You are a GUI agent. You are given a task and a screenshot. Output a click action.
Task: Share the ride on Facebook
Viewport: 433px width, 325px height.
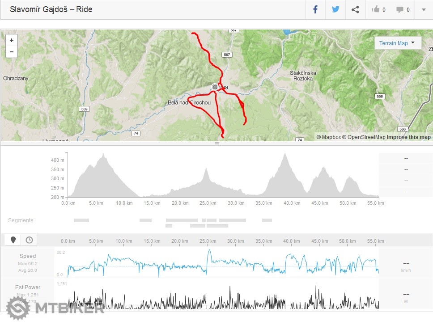click(x=315, y=9)
